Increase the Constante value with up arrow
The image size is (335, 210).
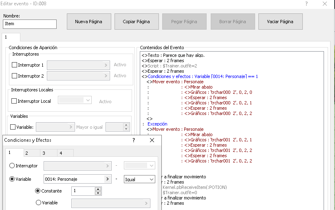coord(98,189)
